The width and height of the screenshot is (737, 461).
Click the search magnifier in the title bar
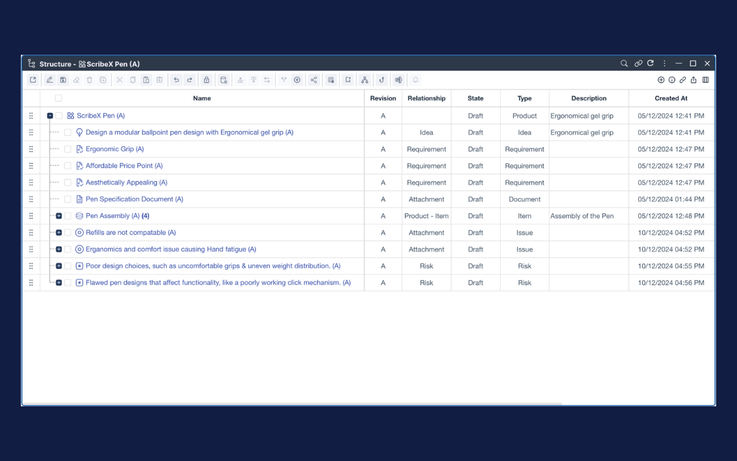pyautogui.click(x=624, y=64)
